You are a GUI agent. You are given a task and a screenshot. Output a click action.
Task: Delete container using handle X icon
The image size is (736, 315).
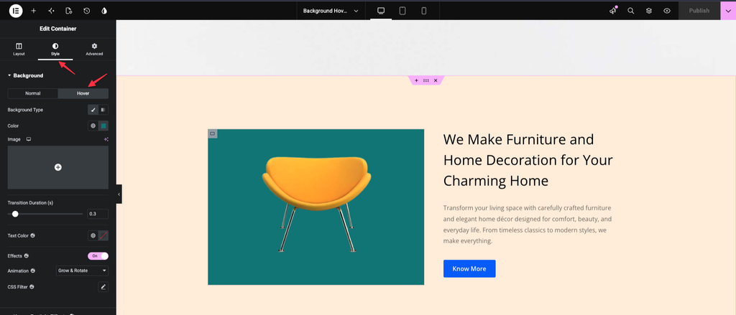[436, 80]
